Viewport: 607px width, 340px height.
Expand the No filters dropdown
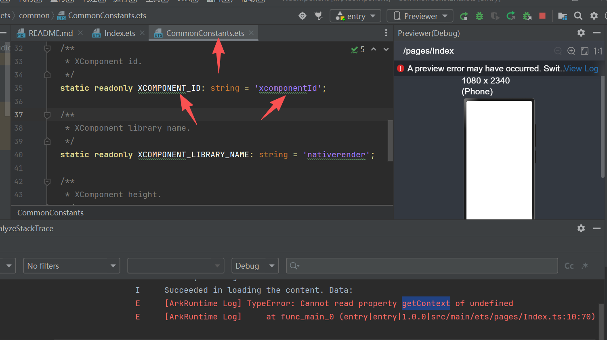(x=71, y=266)
